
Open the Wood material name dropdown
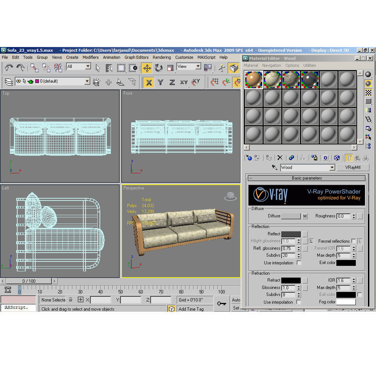[x=332, y=167]
